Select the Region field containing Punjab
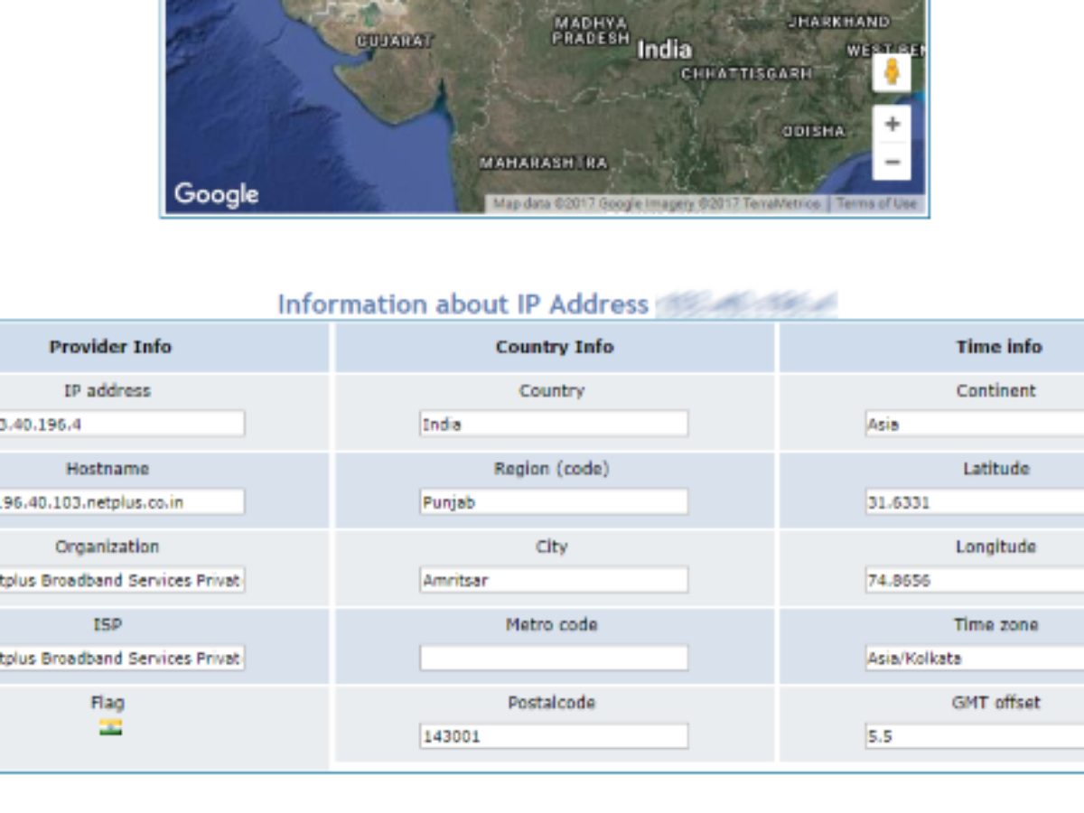Viewport: 1084px width, 813px height. click(554, 502)
